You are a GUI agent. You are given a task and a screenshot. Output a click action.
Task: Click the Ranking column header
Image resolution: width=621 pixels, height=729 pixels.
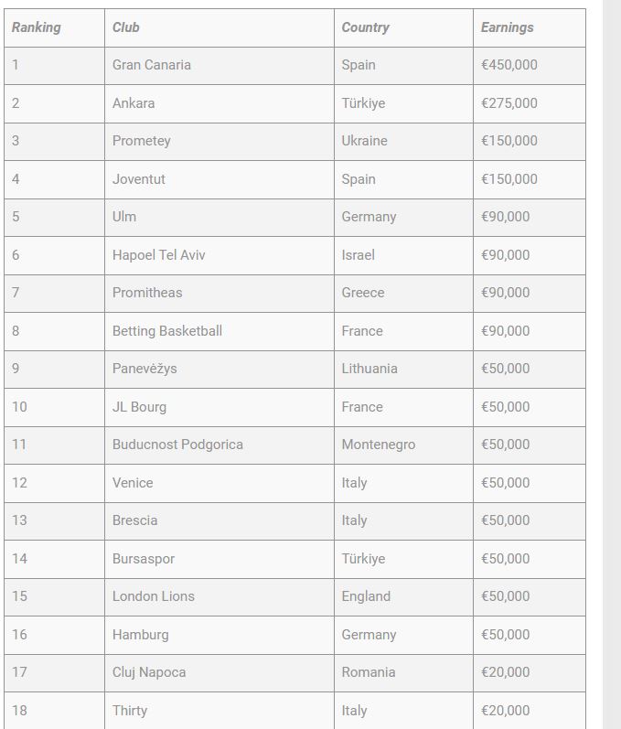(x=37, y=27)
